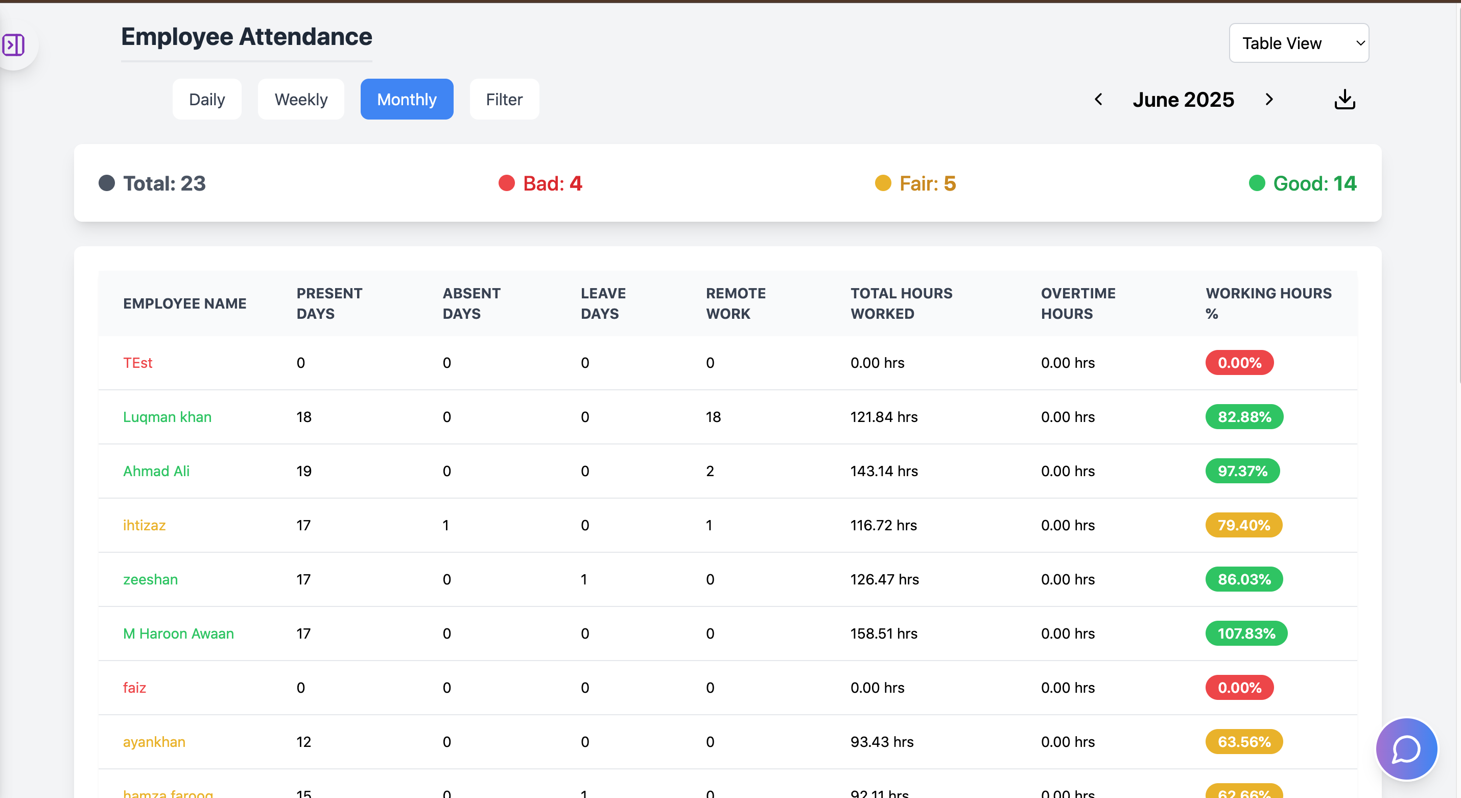The height and width of the screenshot is (798, 1461).
Task: Click the Employee Attendance heading
Action: pos(247,37)
